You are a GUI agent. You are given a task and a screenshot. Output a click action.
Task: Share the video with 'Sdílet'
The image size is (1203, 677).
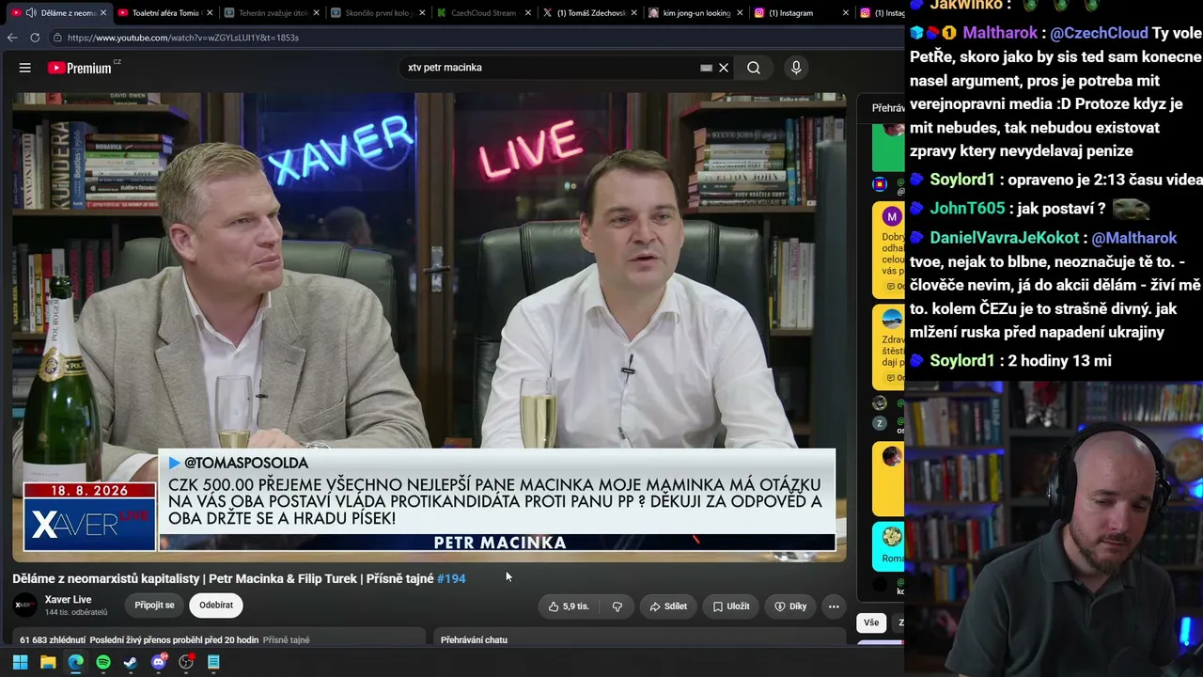668,606
